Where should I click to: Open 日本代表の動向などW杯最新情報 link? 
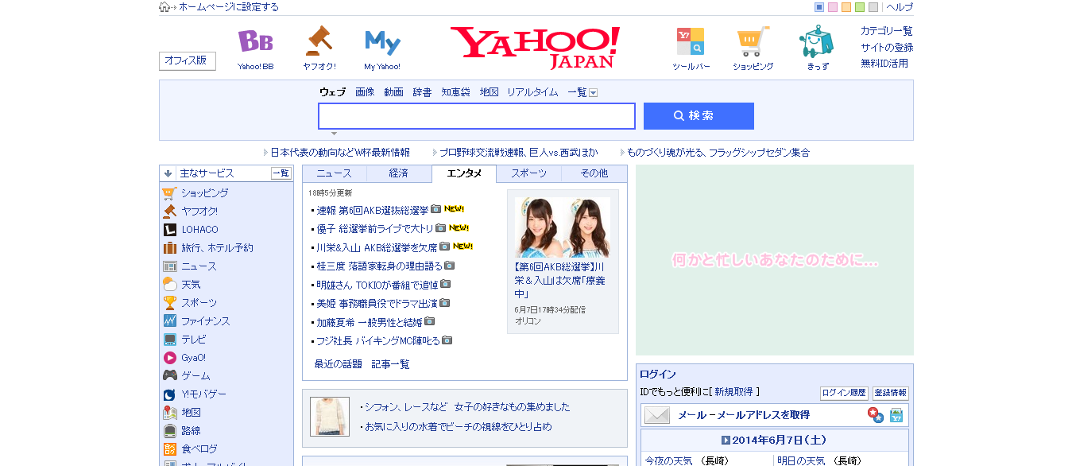(340, 152)
